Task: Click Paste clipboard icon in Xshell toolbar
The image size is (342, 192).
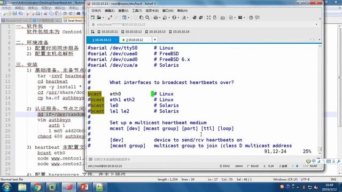Action: coord(141,18)
